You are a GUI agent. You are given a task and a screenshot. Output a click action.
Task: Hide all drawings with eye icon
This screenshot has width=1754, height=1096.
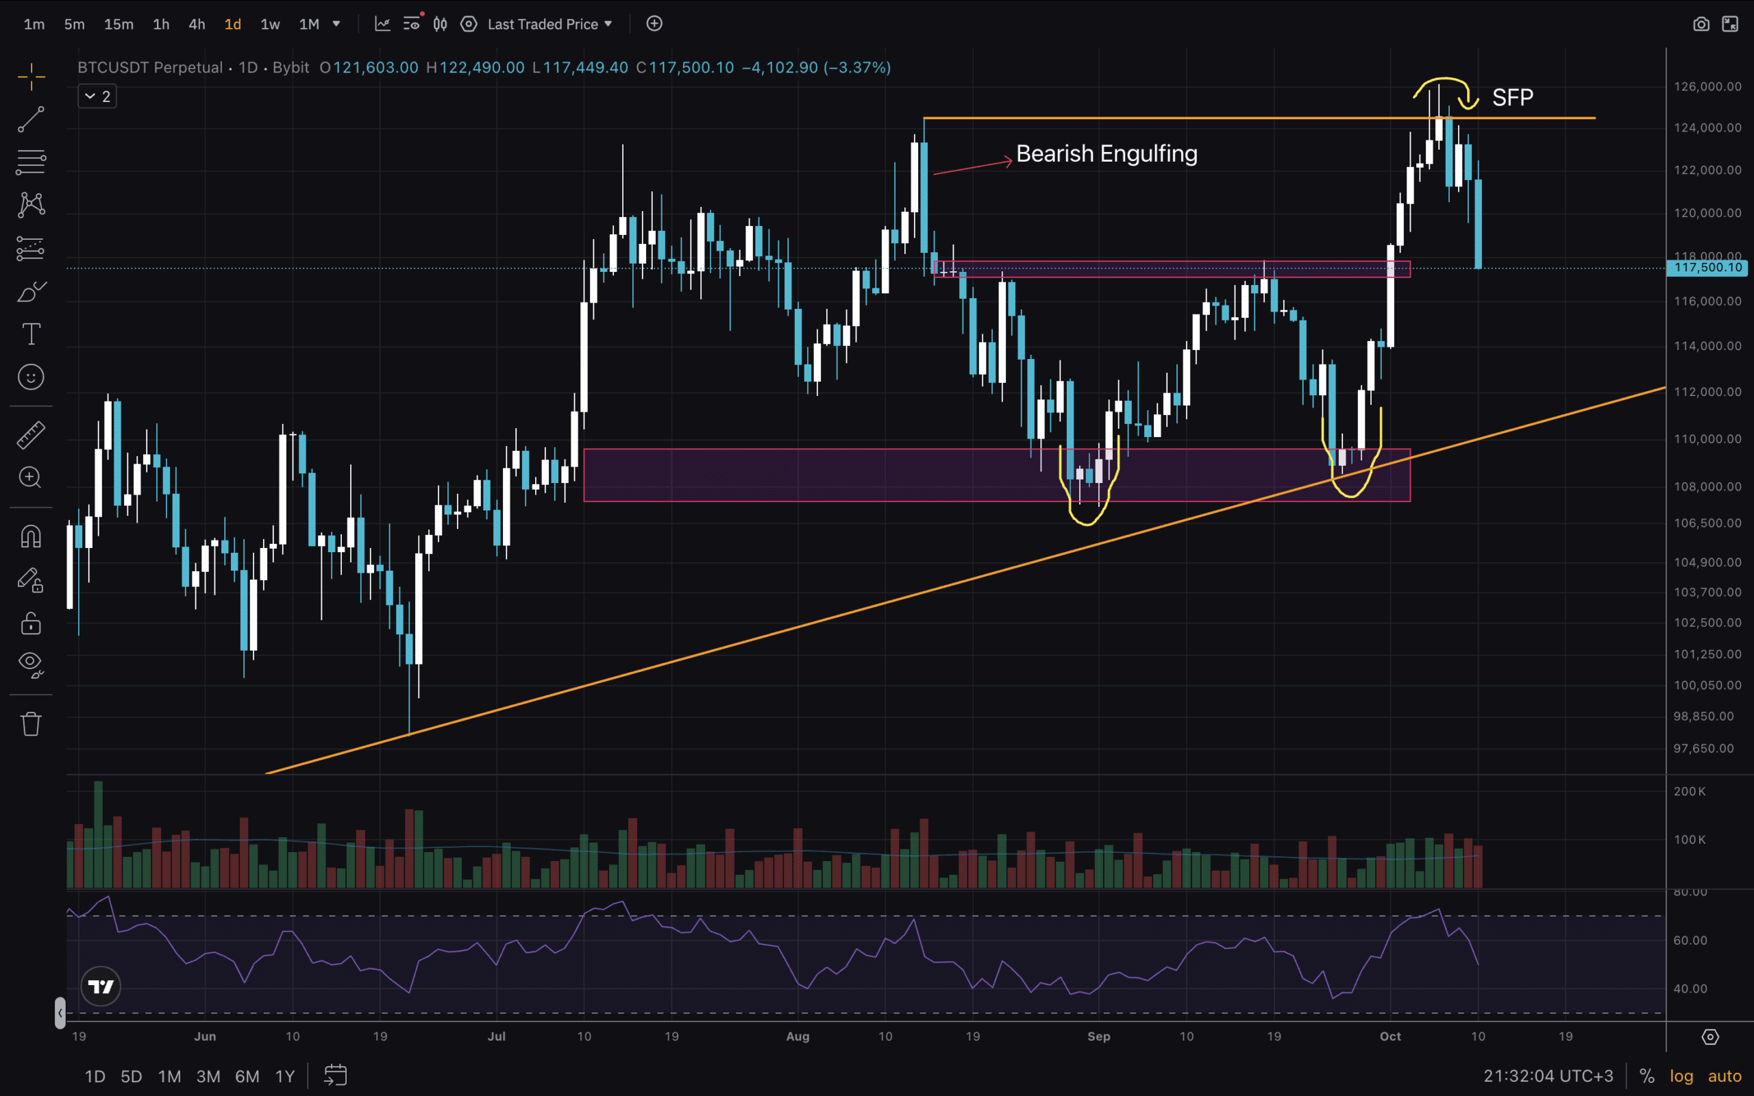click(x=30, y=663)
